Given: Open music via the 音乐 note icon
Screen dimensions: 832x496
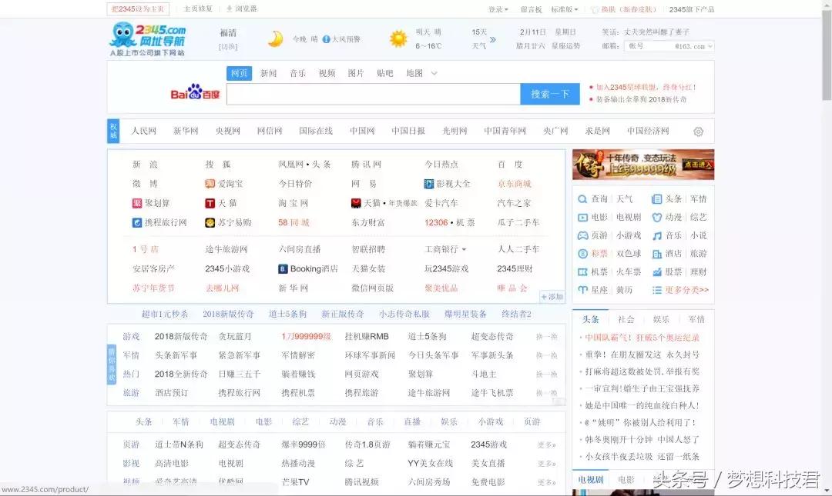Looking at the screenshot, I should [658, 235].
